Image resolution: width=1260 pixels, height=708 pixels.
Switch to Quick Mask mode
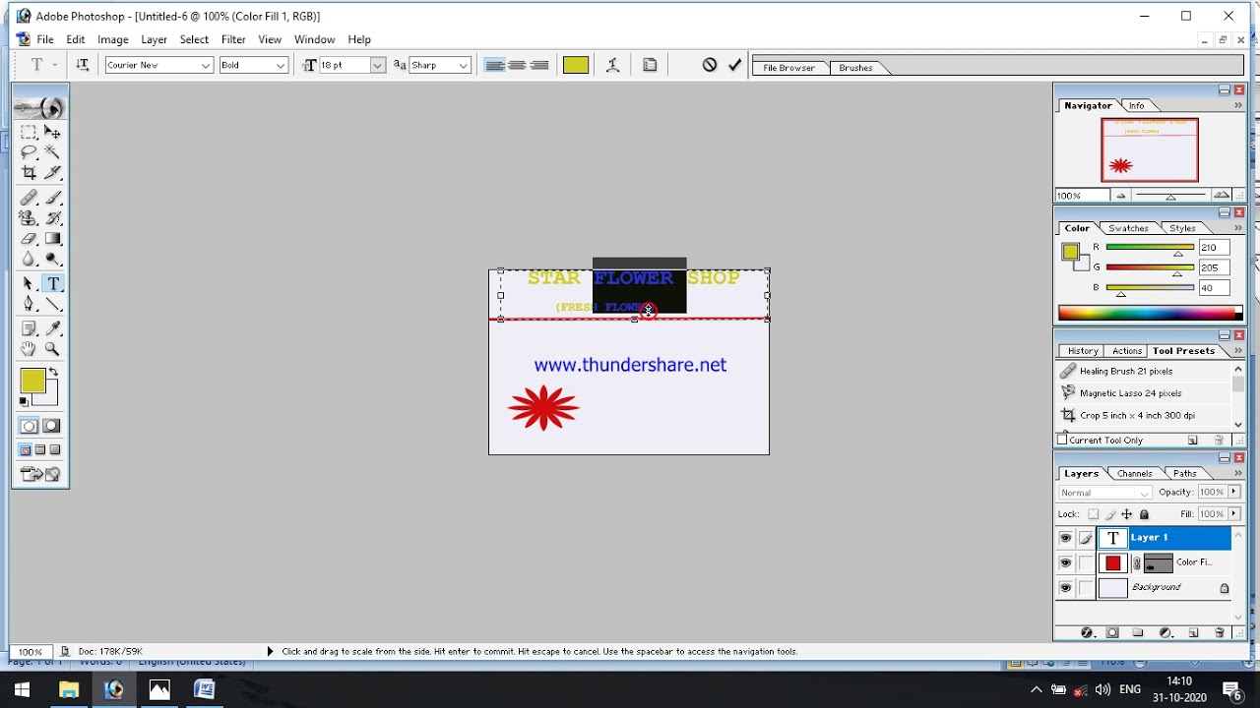pos(51,426)
